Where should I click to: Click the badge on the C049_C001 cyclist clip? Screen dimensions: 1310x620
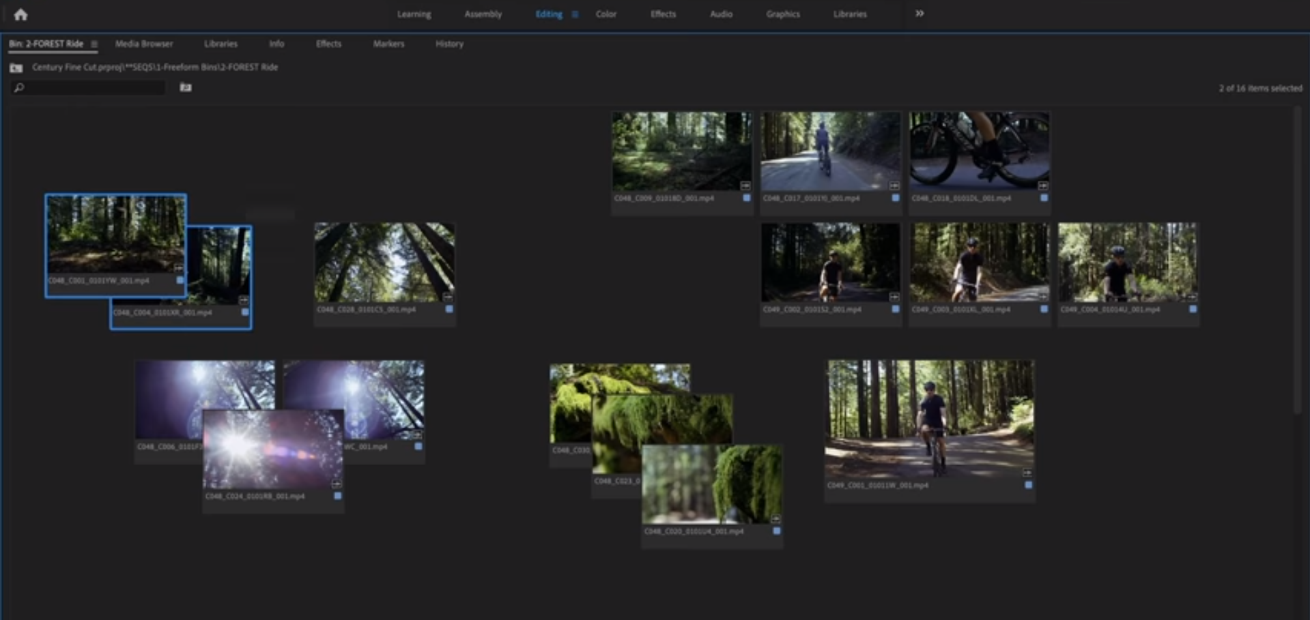(1027, 473)
